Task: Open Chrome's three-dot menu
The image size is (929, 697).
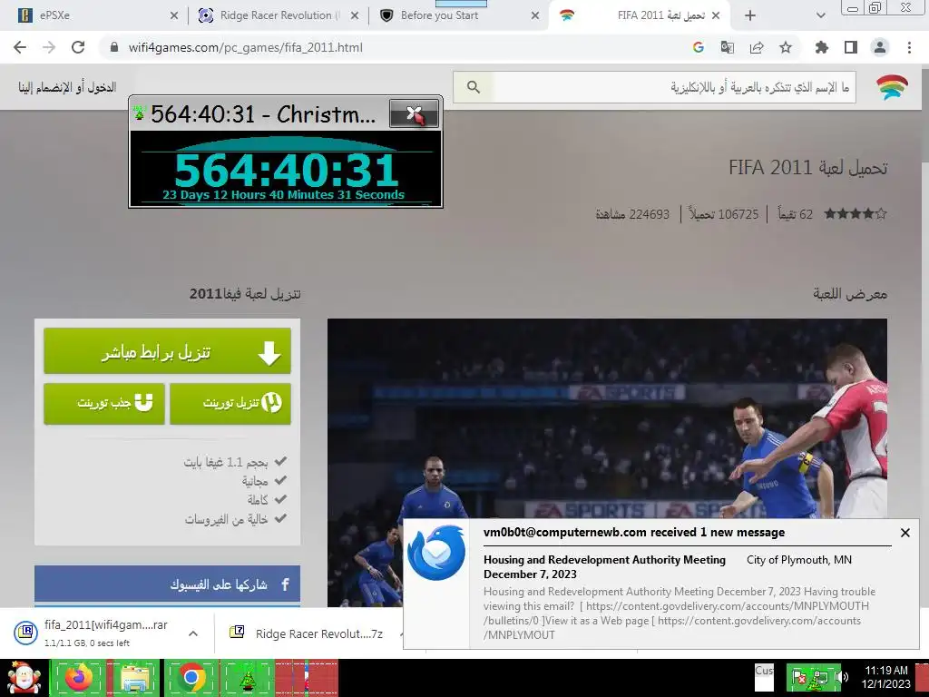Action: (x=909, y=47)
